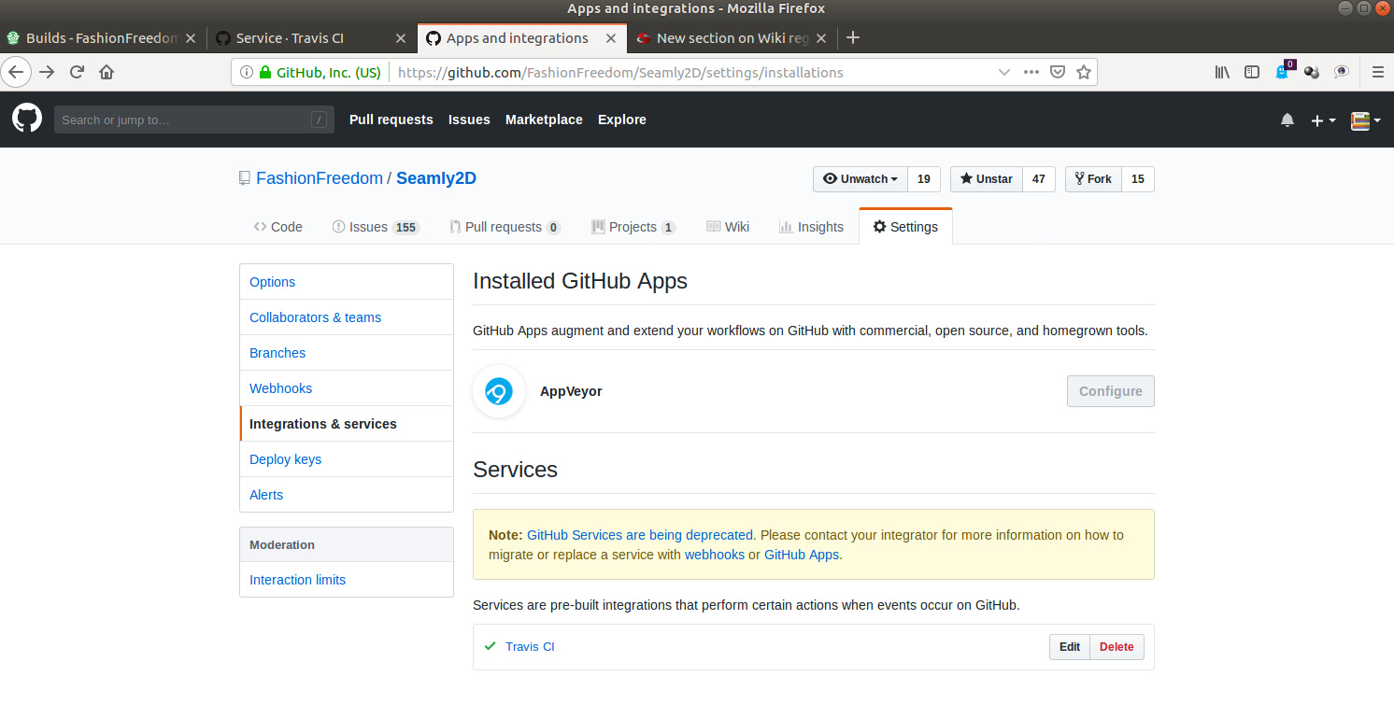1394x704 pixels.
Task: Click Edit for the Travis CI service
Action: (x=1070, y=647)
